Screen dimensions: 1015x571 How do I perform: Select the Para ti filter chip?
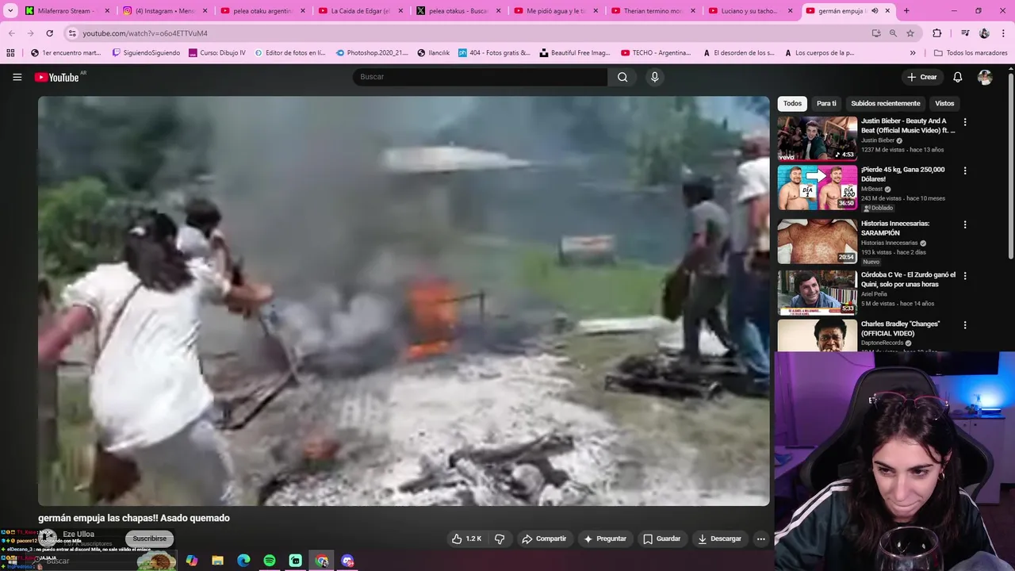coord(826,103)
